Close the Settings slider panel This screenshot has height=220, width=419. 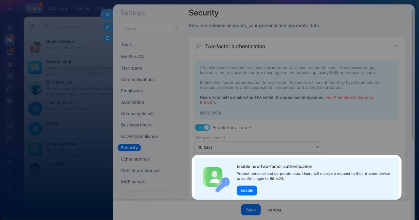coord(107,15)
